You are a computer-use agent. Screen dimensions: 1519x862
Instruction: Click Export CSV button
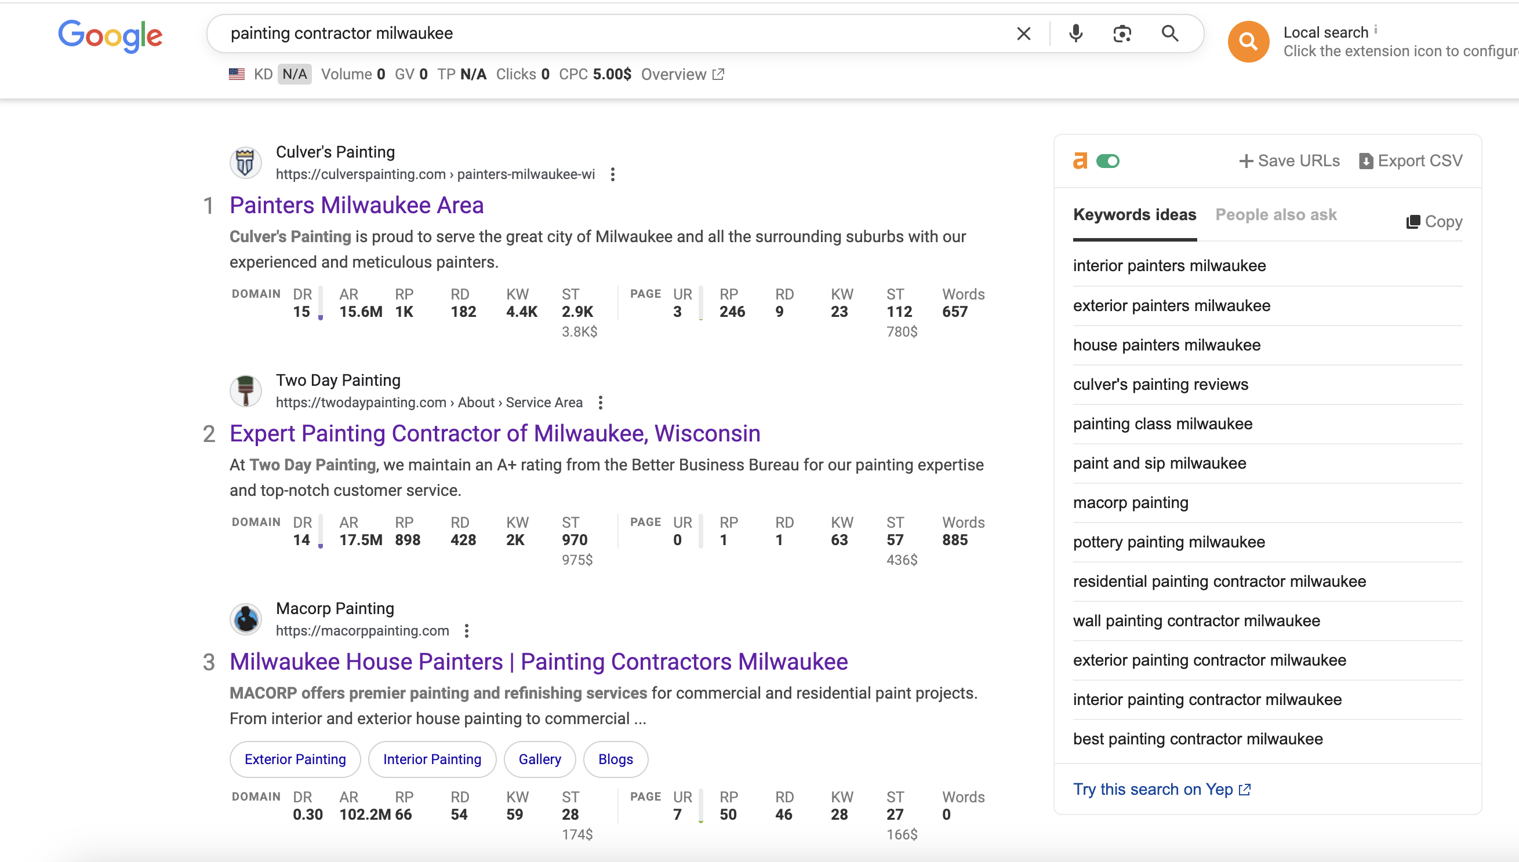1411,161
